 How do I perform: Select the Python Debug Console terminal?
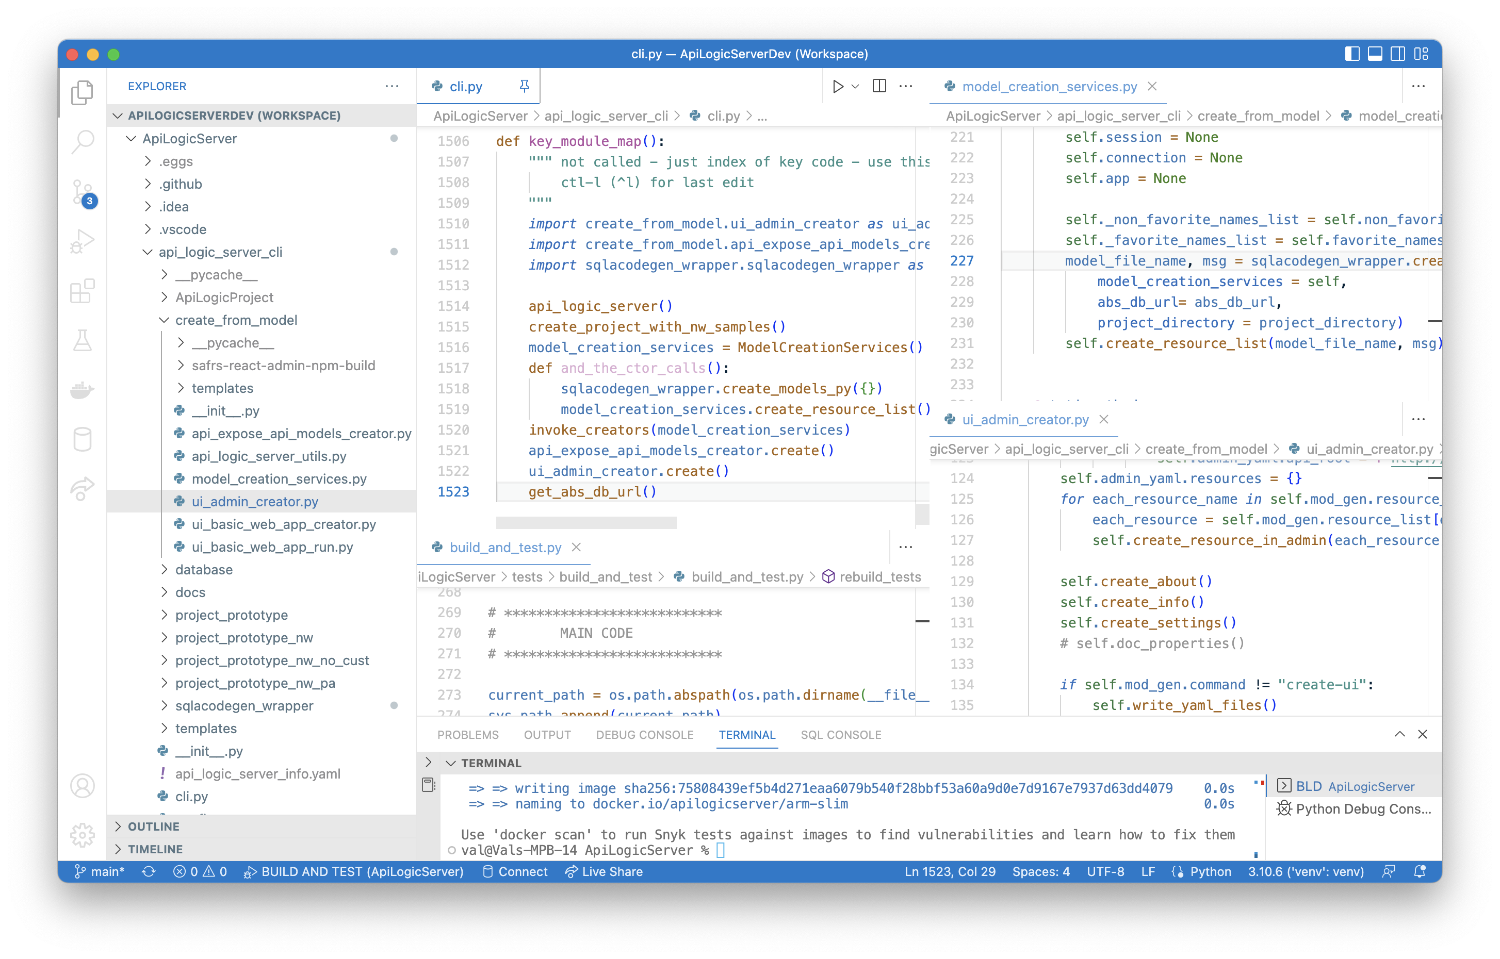1354,808
